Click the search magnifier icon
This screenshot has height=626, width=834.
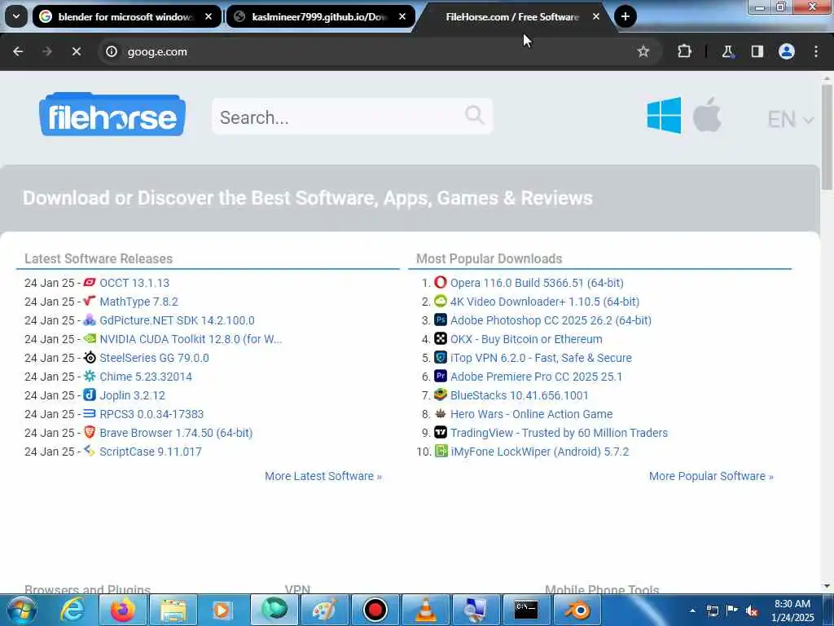[475, 114]
